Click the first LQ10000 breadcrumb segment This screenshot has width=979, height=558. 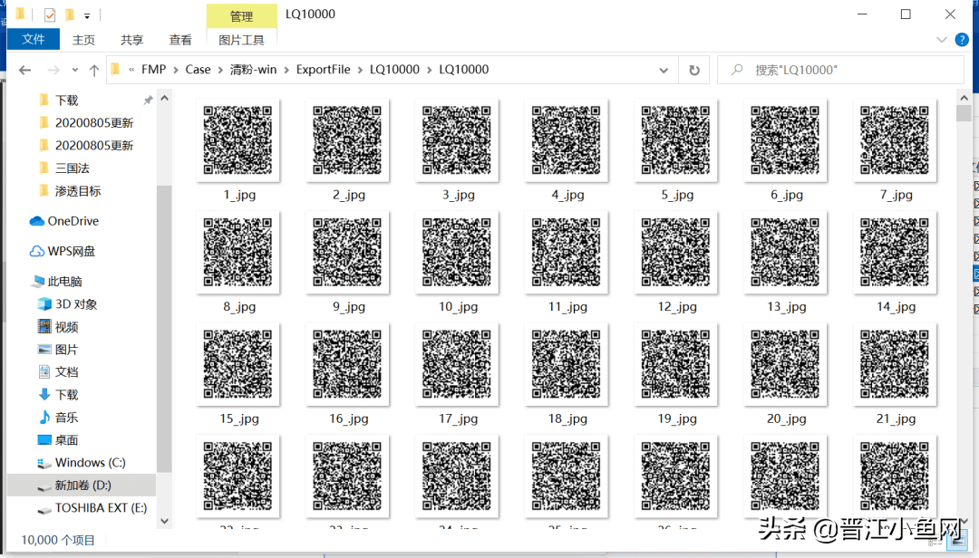(x=394, y=70)
